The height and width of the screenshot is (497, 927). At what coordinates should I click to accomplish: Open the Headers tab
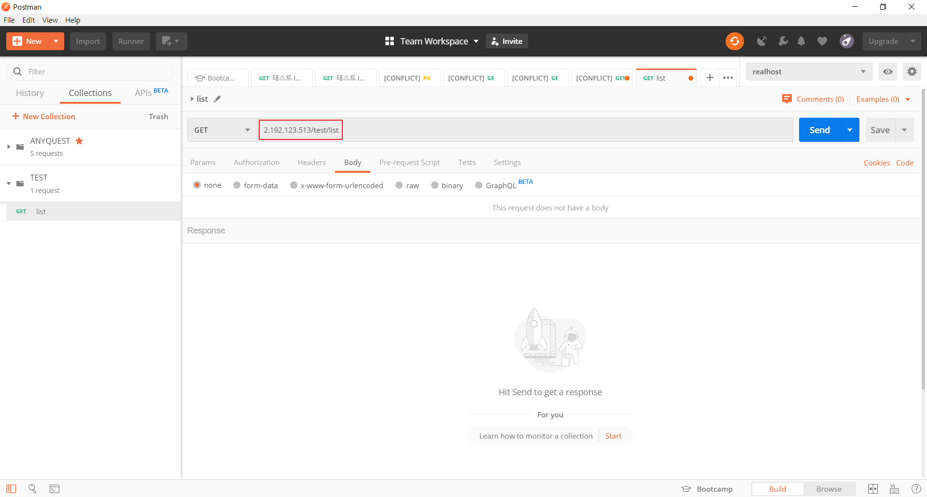[x=311, y=162]
